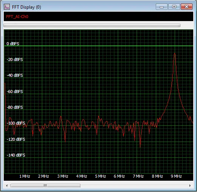Maximize the FFT Display window

pyautogui.click(x=174, y=7)
